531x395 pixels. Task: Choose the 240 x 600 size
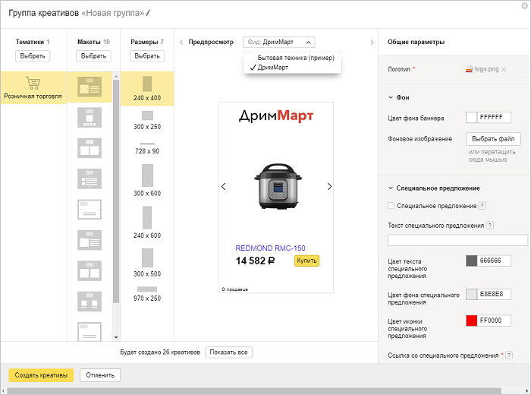[147, 223]
